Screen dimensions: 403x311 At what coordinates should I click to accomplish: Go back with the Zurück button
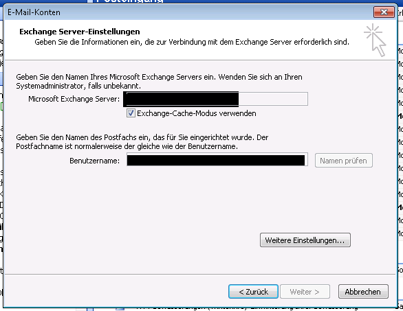point(253,292)
